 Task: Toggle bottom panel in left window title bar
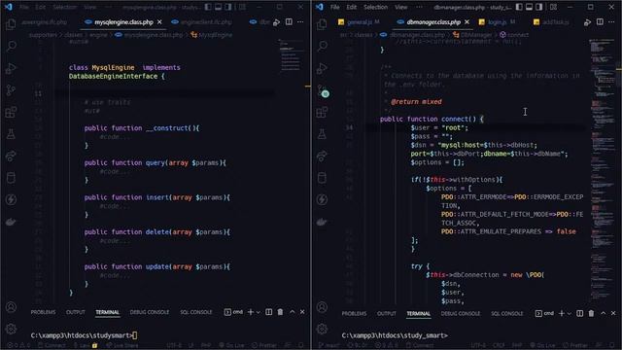pyautogui.click(x=218, y=7)
